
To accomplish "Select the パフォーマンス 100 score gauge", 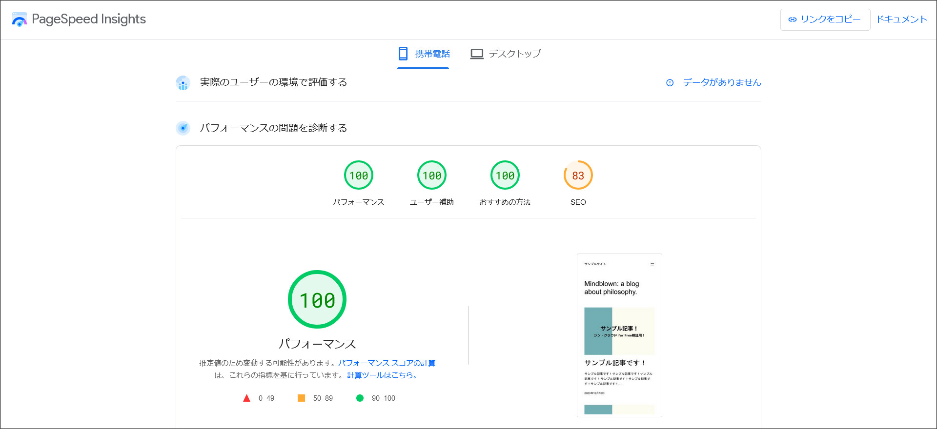I will pyautogui.click(x=359, y=175).
